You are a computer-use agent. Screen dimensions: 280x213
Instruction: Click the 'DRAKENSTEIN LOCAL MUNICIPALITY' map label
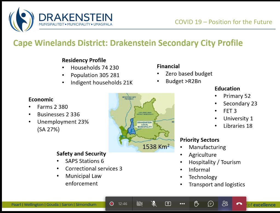click(145, 124)
